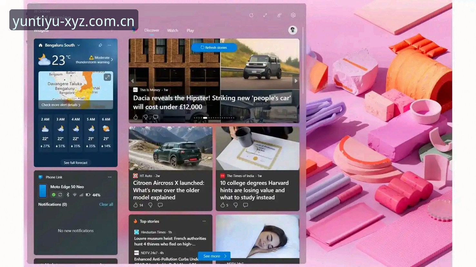Click the carousel page indicator dots
Viewport: 476px width, 267px height.
pyautogui.click(x=214, y=118)
